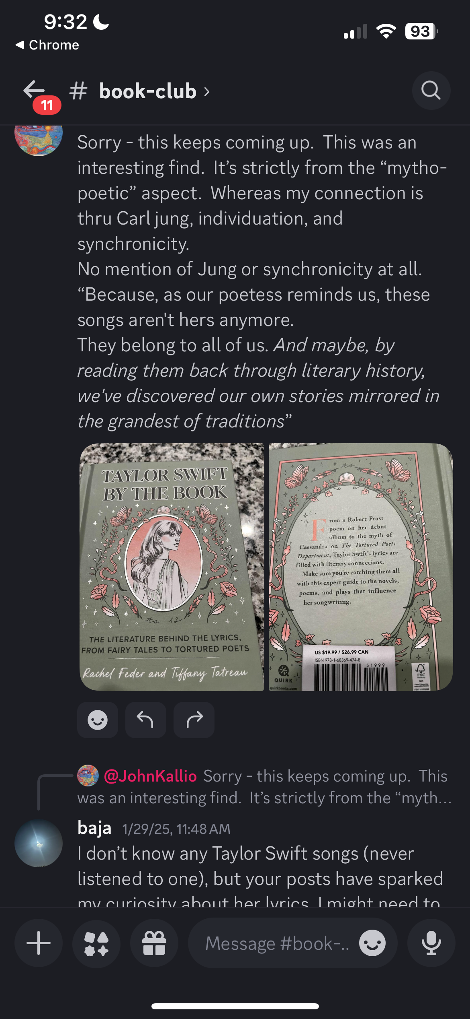Start voice message with microphone button

431,943
